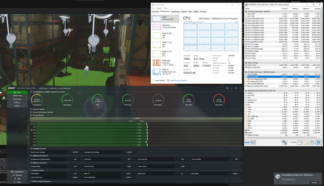Click HWiNFO logging start sheet icon
The height and width of the screenshot is (186, 324).
pos(306,143)
